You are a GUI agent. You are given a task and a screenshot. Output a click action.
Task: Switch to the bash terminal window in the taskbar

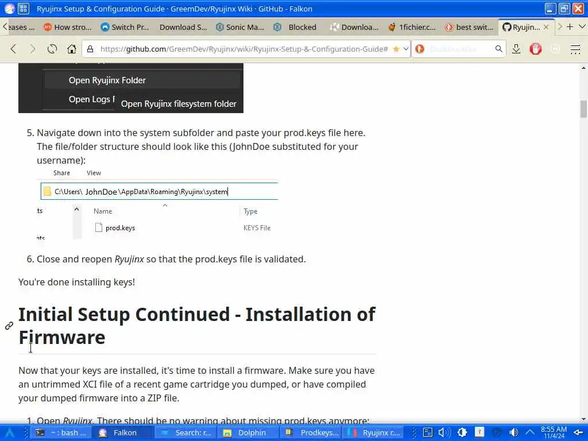61,433
